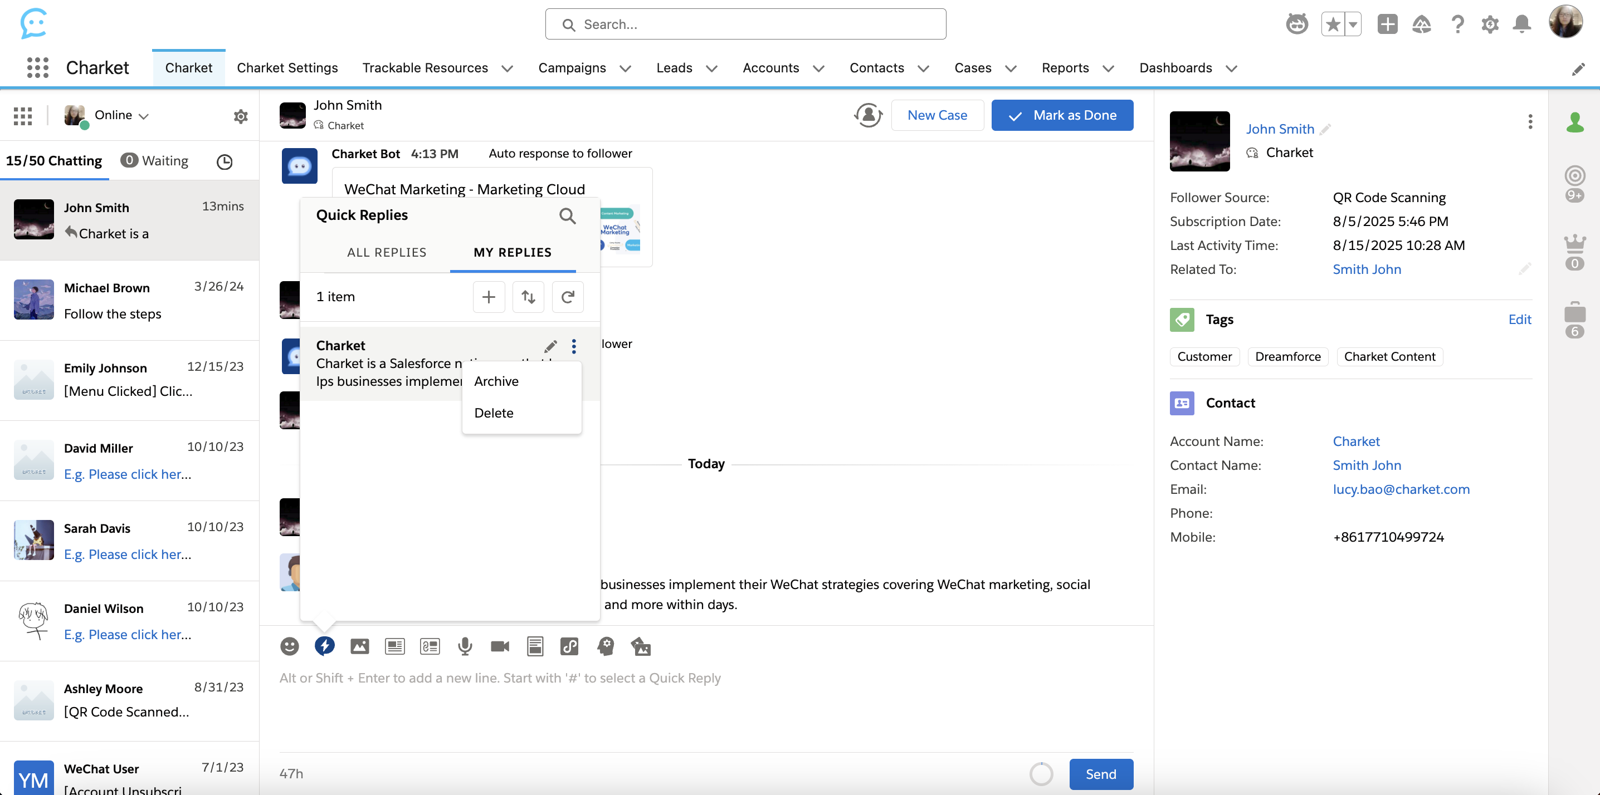Screen dimensions: 1600x795
Task: Click the message input field
Action: tap(683, 678)
